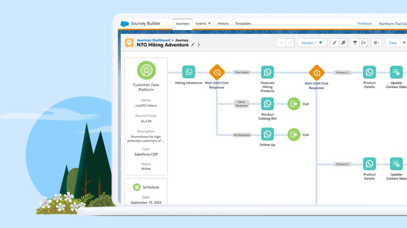This screenshot has width=407, height=228.
Task: Click the trophy goal icon in toolbar
Action: coord(355,43)
